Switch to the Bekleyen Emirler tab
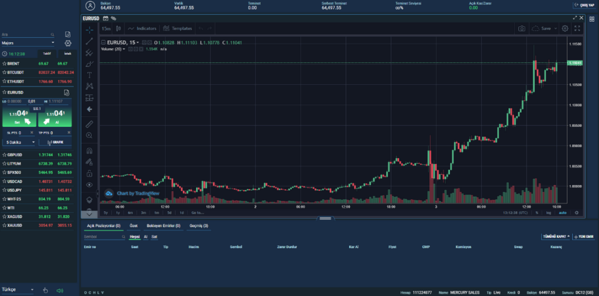 point(163,225)
